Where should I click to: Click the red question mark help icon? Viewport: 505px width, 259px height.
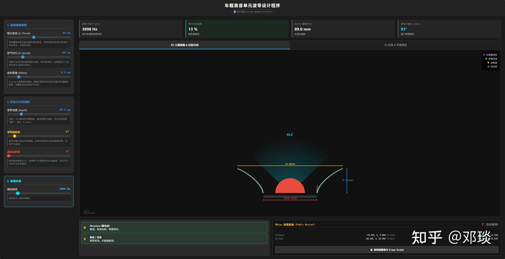point(483,225)
